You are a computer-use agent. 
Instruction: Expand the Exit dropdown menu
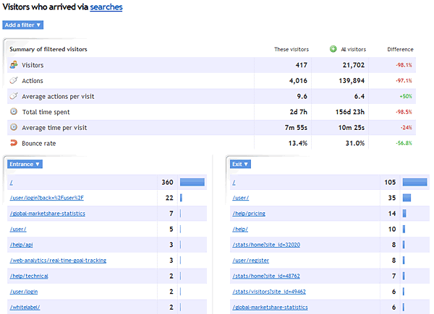241,164
